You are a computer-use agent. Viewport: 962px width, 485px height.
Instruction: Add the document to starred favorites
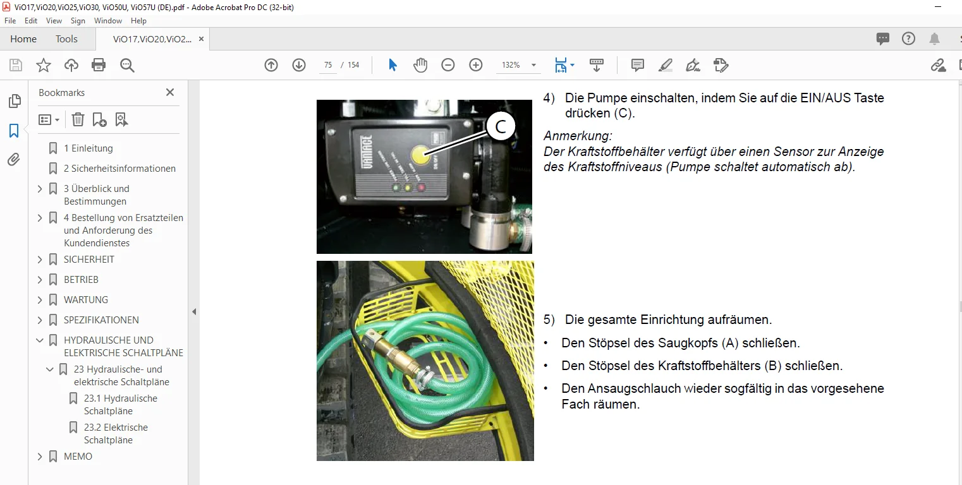tap(44, 65)
